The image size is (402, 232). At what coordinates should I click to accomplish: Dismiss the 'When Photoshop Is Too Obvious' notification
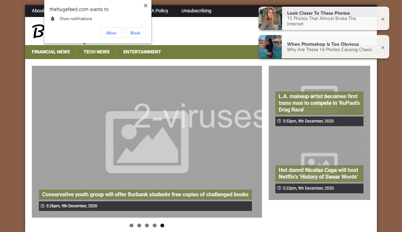click(x=383, y=47)
